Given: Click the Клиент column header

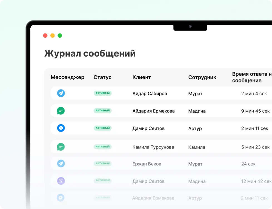Looking at the screenshot, I should click(x=142, y=77).
